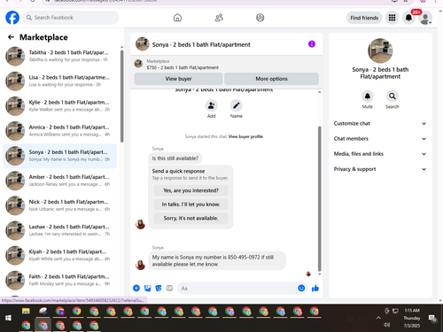The height and width of the screenshot is (332, 443).
Task: Open Faith's conversation
Action: (59, 280)
